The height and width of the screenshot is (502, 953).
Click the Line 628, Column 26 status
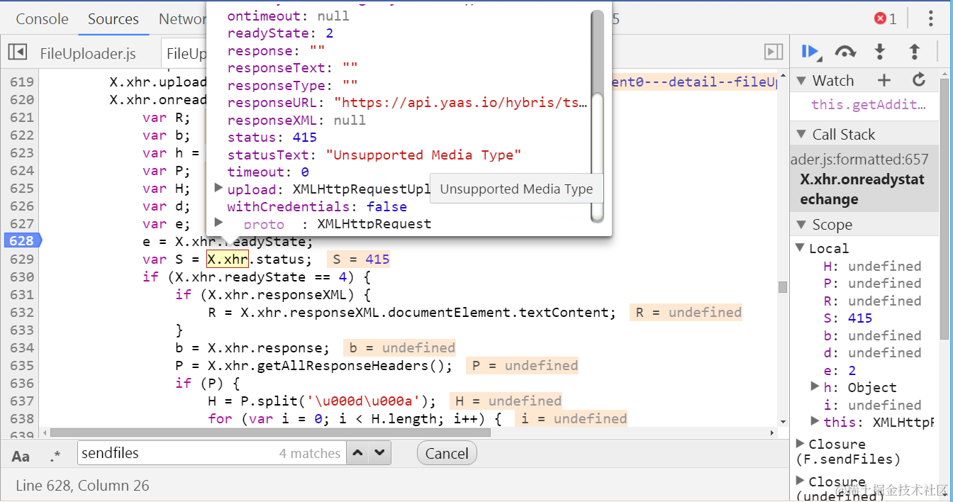[82, 486]
